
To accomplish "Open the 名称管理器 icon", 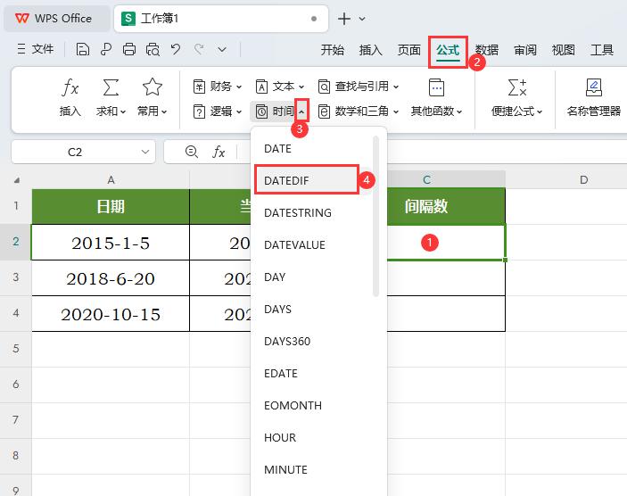I will click(x=594, y=87).
